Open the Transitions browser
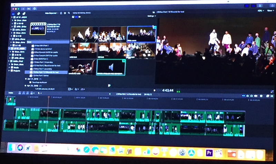This screenshot has width=276, height=164. (272, 96)
